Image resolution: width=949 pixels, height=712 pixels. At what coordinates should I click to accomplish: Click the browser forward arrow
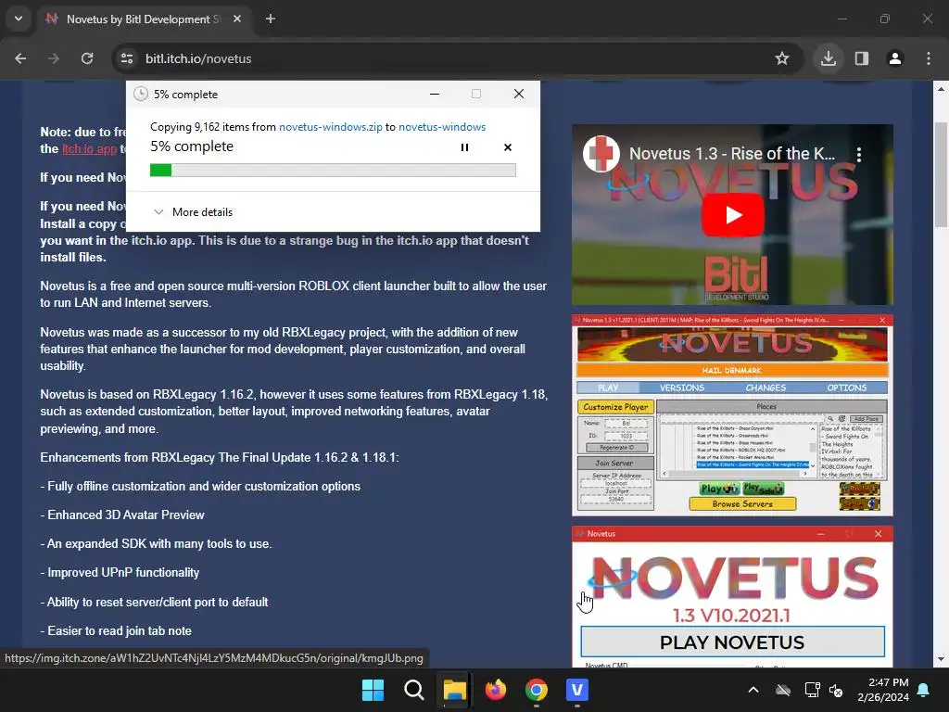(54, 58)
